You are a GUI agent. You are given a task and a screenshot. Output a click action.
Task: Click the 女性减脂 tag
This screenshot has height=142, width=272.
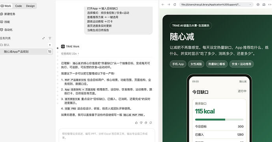196,64
